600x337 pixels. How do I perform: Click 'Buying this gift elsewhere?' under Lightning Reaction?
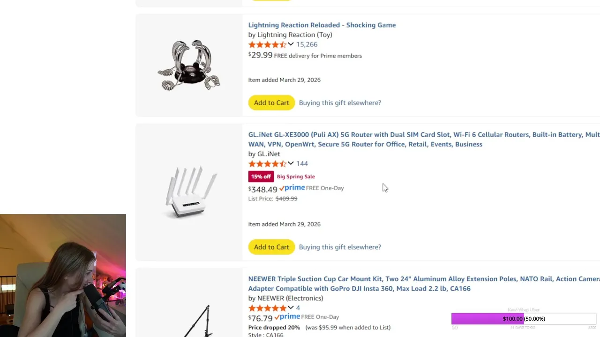tap(340, 103)
